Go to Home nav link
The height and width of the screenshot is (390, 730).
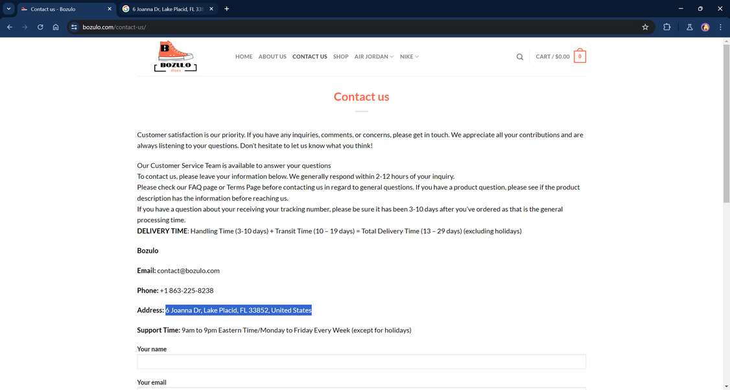(244, 57)
